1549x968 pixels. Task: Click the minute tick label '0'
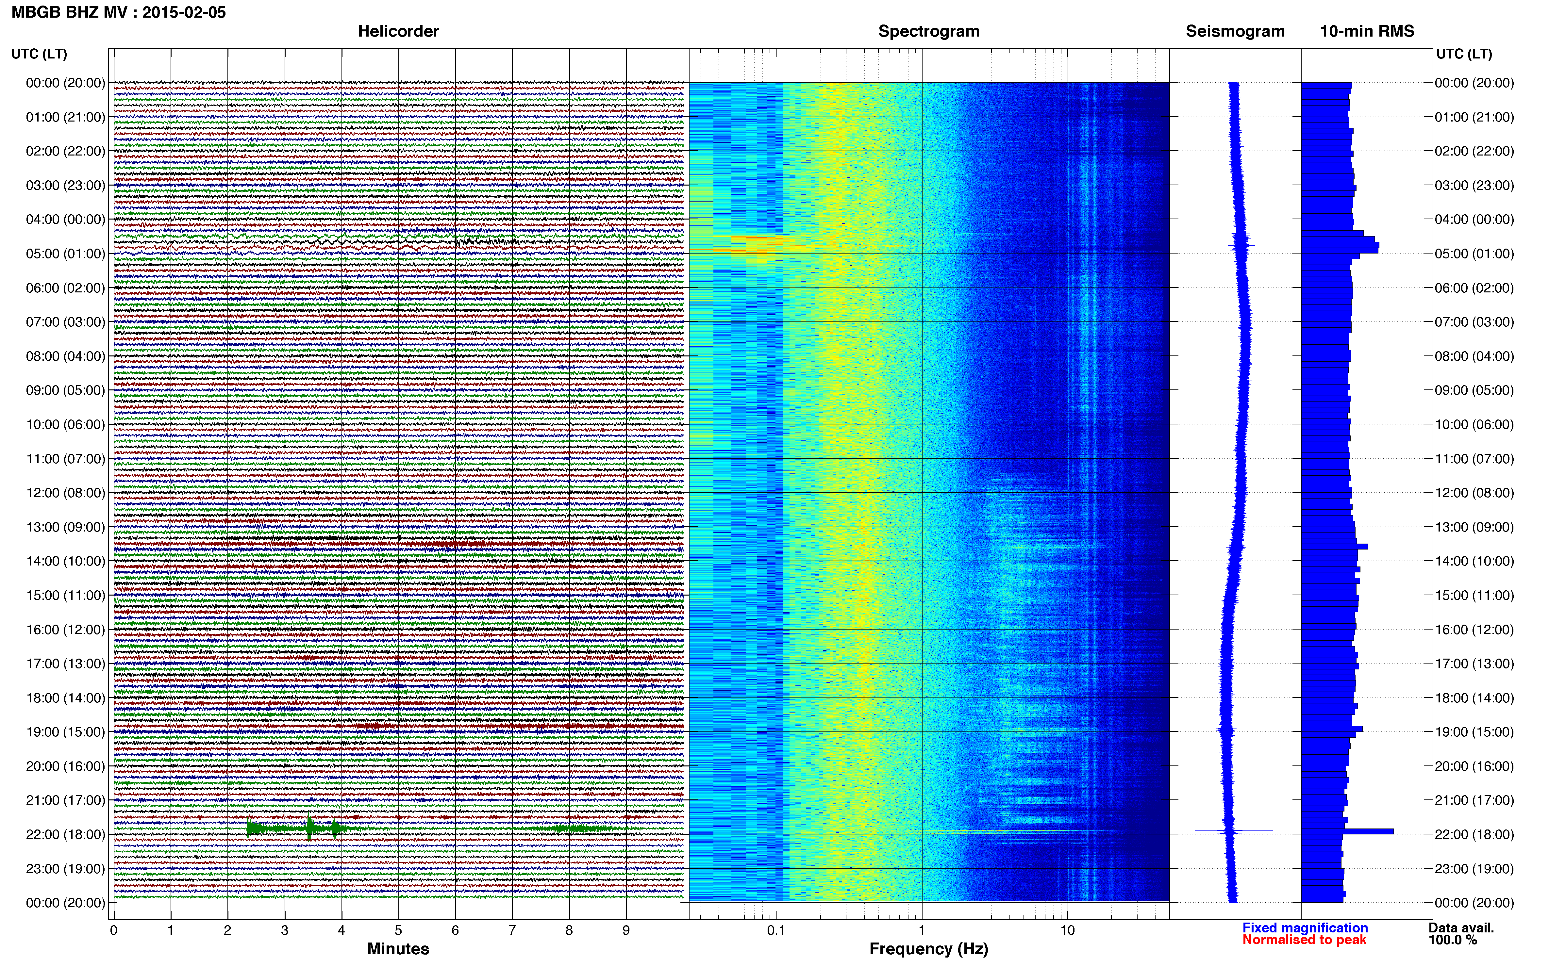point(113,930)
